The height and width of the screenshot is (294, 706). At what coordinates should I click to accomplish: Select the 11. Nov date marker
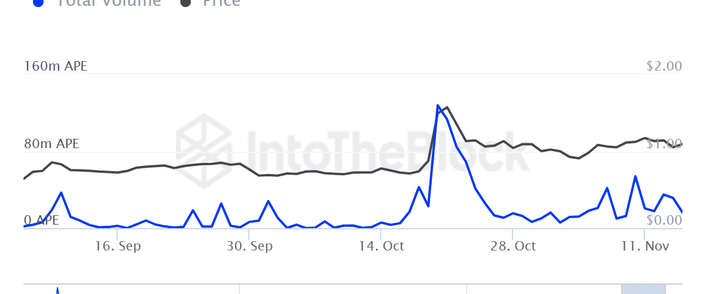click(x=645, y=246)
